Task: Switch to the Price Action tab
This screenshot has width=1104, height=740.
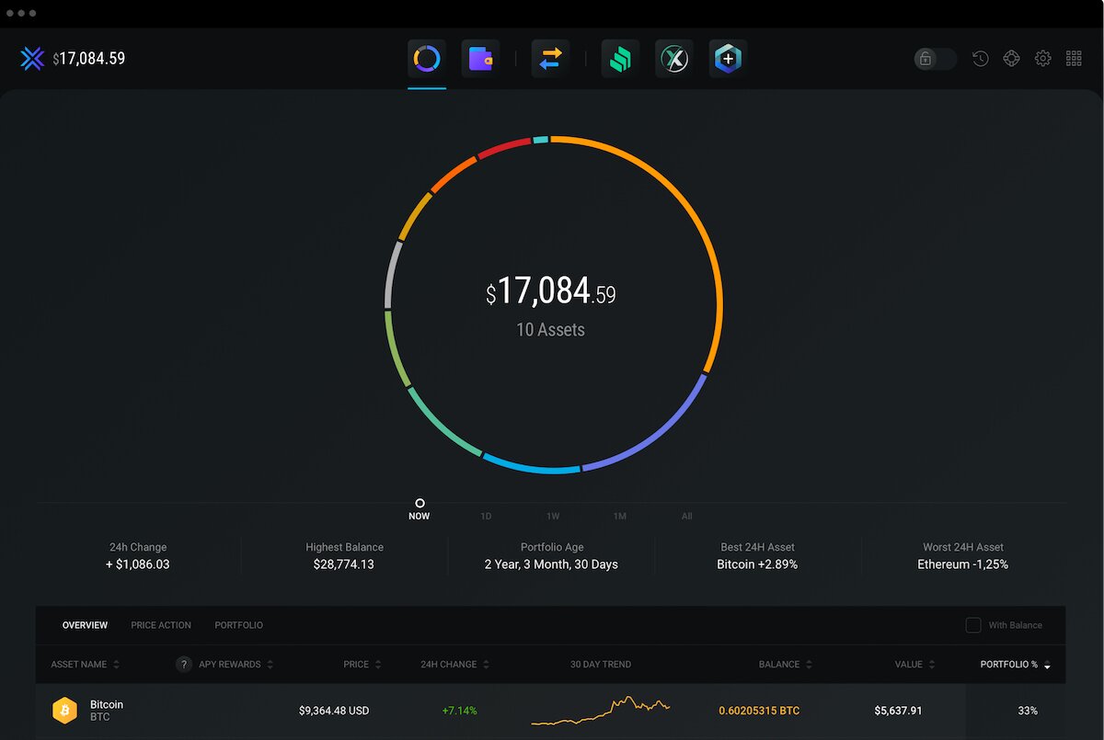Action: tap(160, 625)
